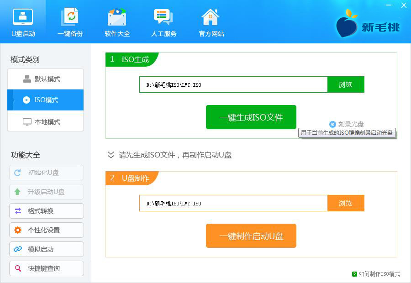Click the 2 U盘制作 section header
The height and width of the screenshot is (283, 411).
132,178
